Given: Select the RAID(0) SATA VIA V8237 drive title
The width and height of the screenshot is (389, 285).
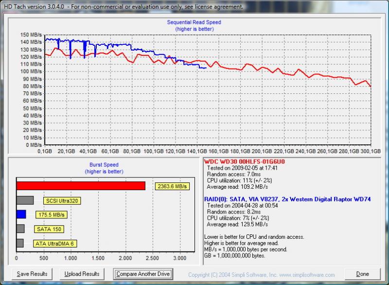Looking at the screenshot, I should (x=287, y=199).
